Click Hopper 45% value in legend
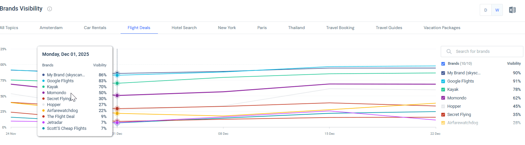This screenshot has width=525, height=145. click(517, 106)
